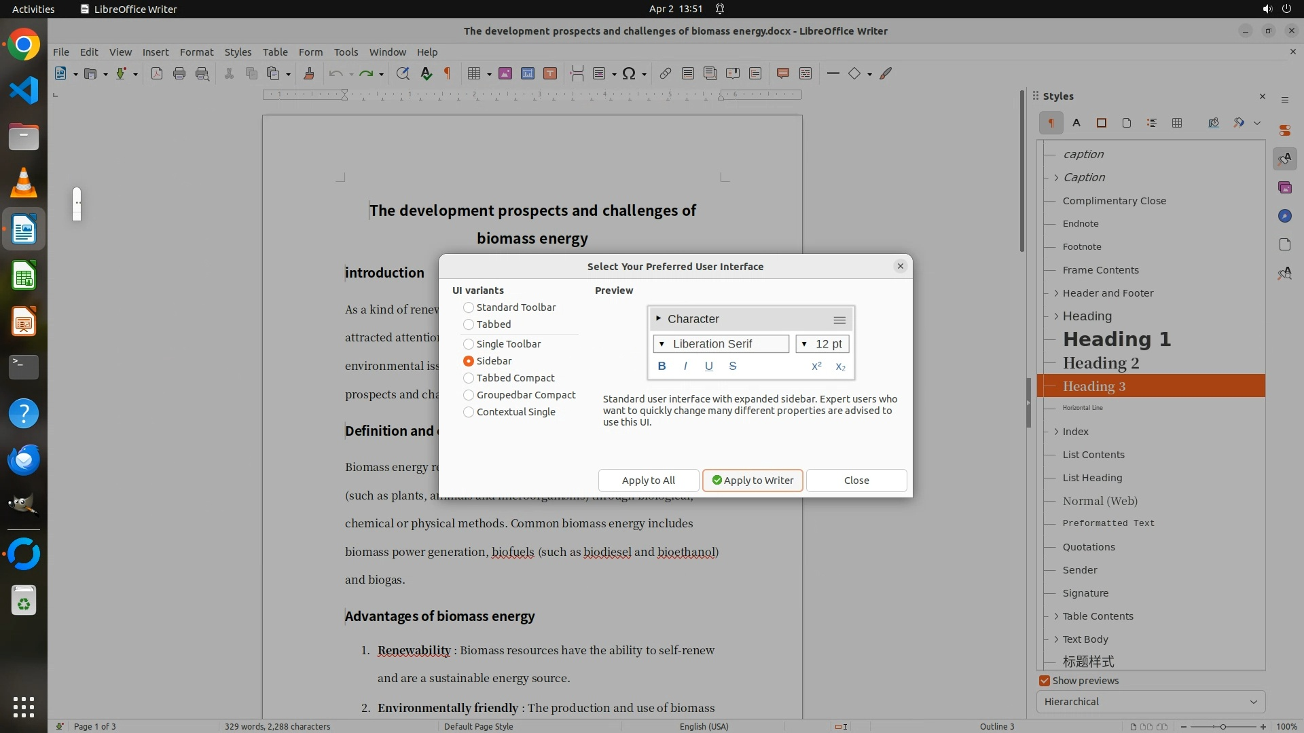Expand the Table Contents style node
Image resolution: width=1304 pixels, height=733 pixels.
pos(1056,616)
